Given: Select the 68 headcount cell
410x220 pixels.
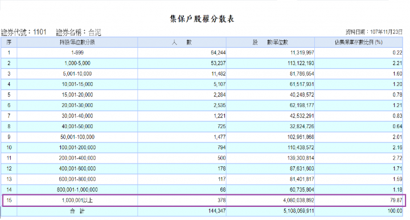Looking at the screenshot, I should point(182,190).
